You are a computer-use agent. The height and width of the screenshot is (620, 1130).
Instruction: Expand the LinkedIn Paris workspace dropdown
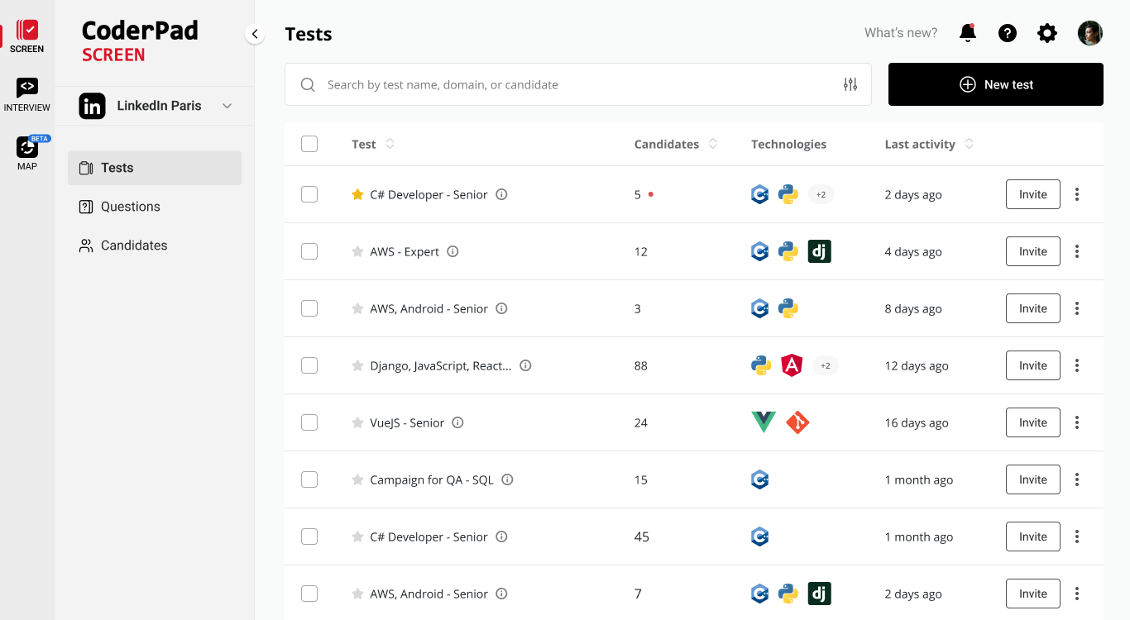227,106
